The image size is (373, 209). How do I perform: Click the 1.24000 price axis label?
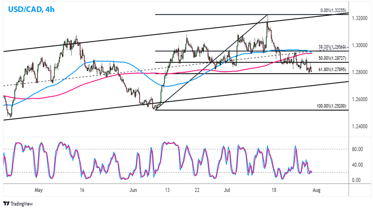click(x=360, y=126)
